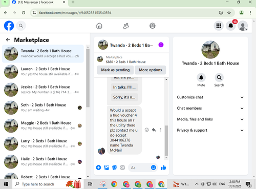The height and width of the screenshot is (189, 256).
Task: Click Mark as pending button
Action: [115, 70]
